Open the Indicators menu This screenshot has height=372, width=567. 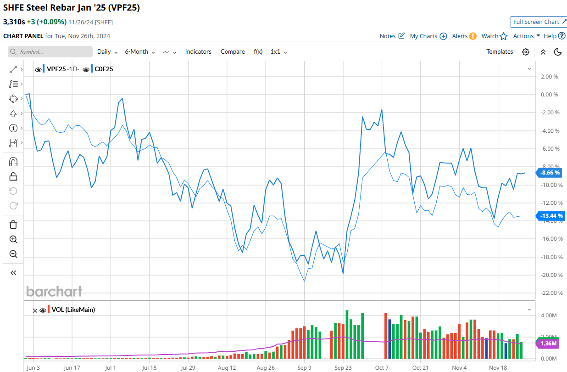coord(198,52)
